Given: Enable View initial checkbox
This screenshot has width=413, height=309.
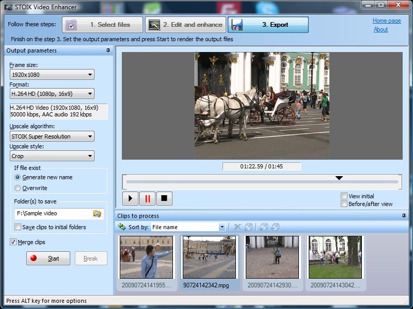Looking at the screenshot, I should click(x=344, y=196).
